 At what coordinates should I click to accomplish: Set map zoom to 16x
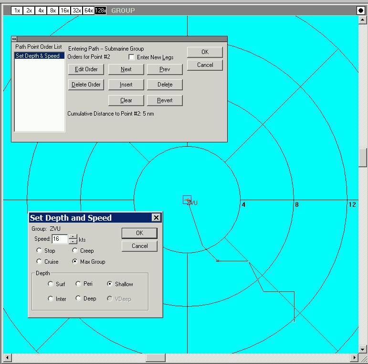pyautogui.click(x=65, y=11)
